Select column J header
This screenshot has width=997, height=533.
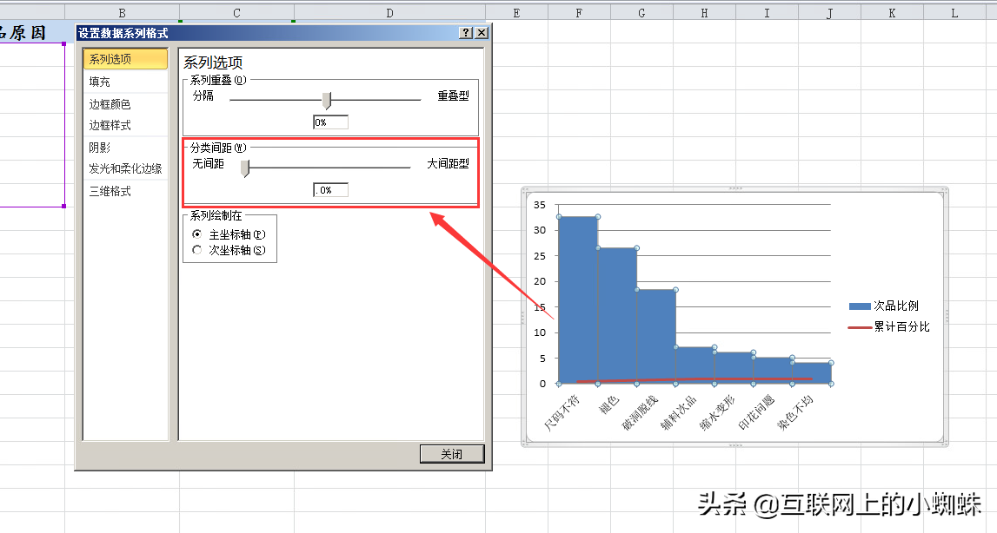pyautogui.click(x=830, y=13)
